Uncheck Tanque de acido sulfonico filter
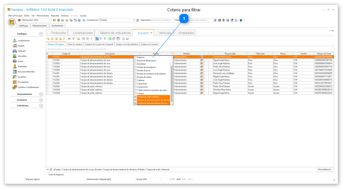The image size is (344, 190). point(135,97)
